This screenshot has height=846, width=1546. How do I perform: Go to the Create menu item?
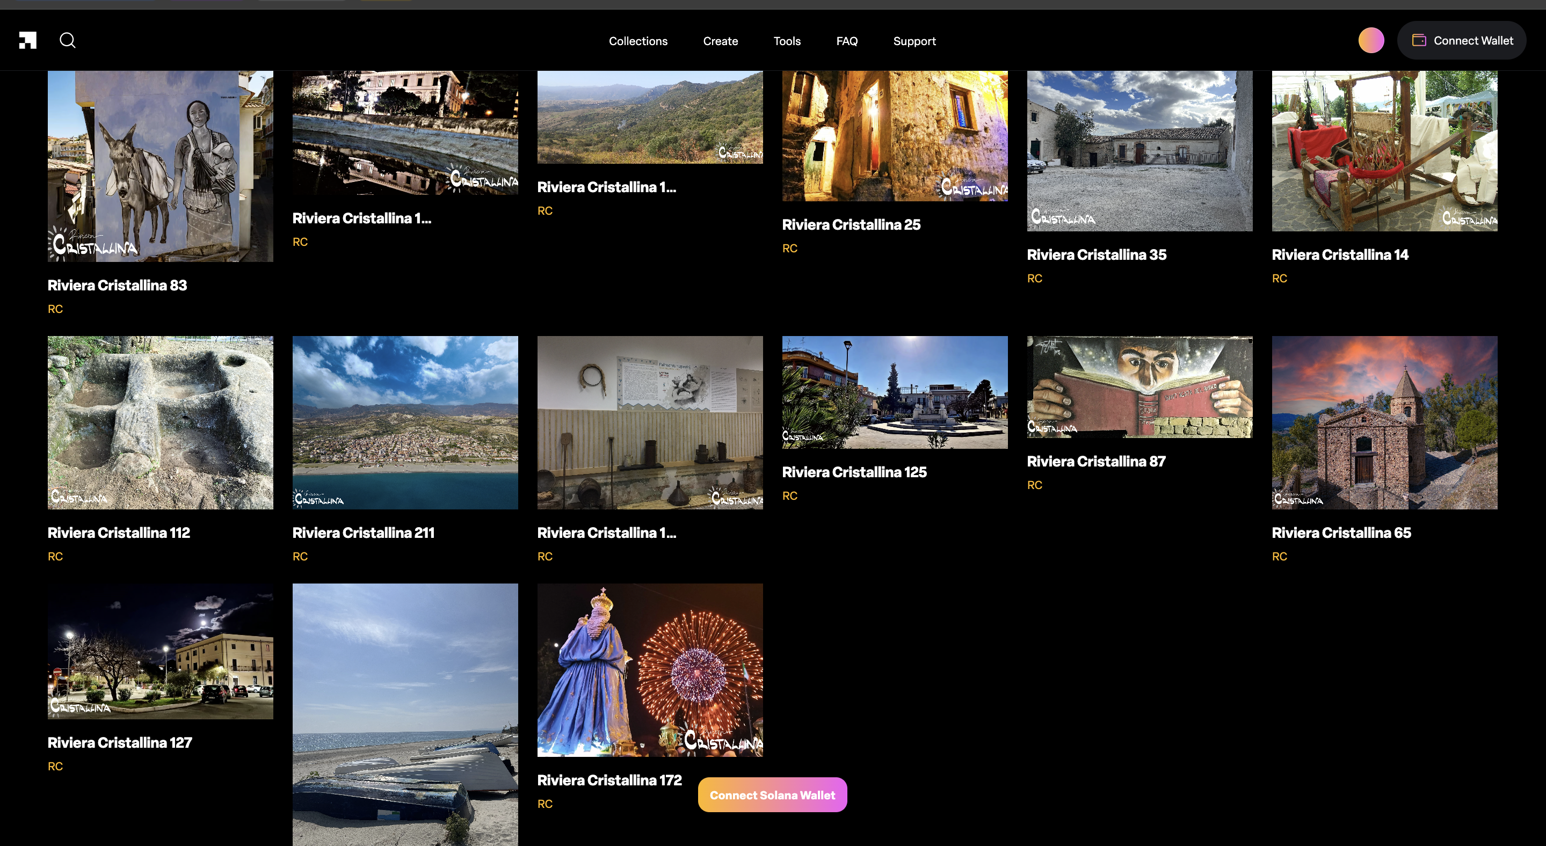[720, 41]
